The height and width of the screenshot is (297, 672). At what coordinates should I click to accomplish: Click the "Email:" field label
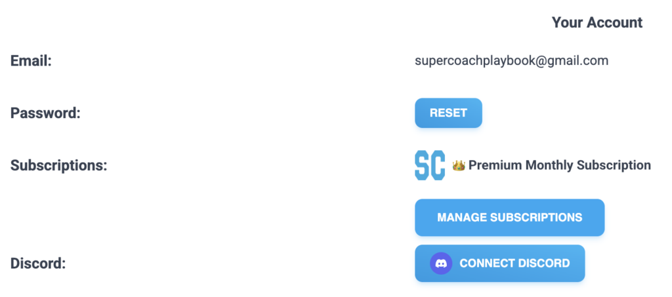[x=31, y=61]
